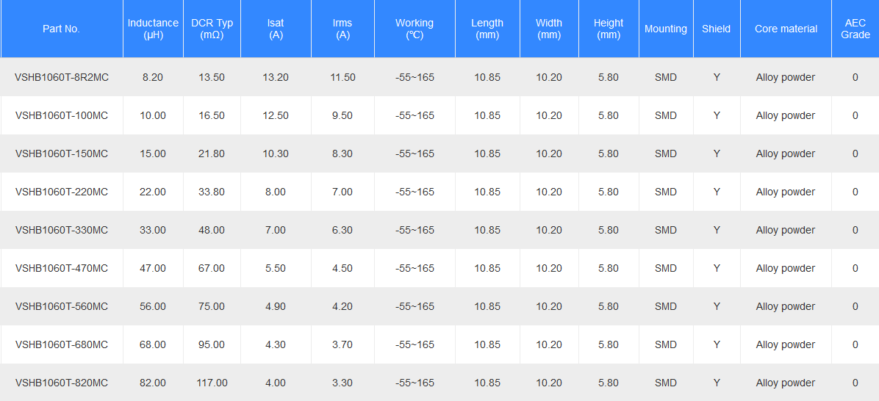Image resolution: width=879 pixels, height=401 pixels.
Task: Click Alloy powder in the VSHB1060T-8R2MC row
Action: coord(786,77)
